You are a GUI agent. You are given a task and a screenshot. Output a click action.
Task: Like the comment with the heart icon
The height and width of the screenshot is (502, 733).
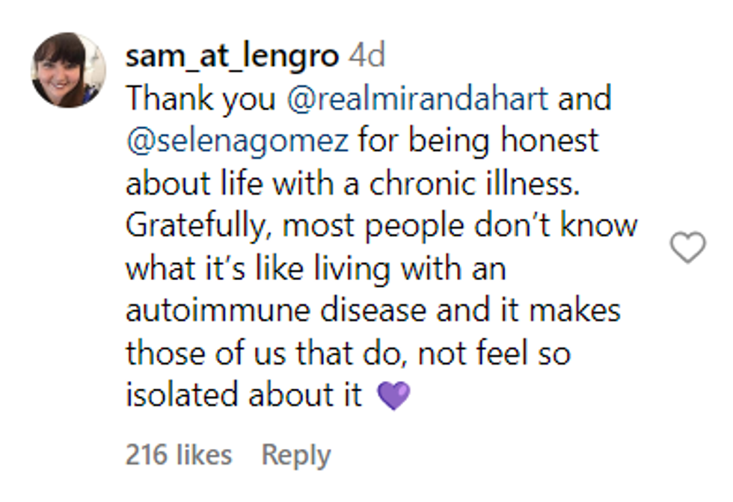(687, 247)
